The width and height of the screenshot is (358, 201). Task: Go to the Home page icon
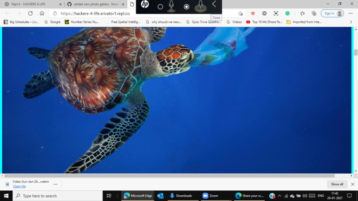pyautogui.click(x=42, y=13)
